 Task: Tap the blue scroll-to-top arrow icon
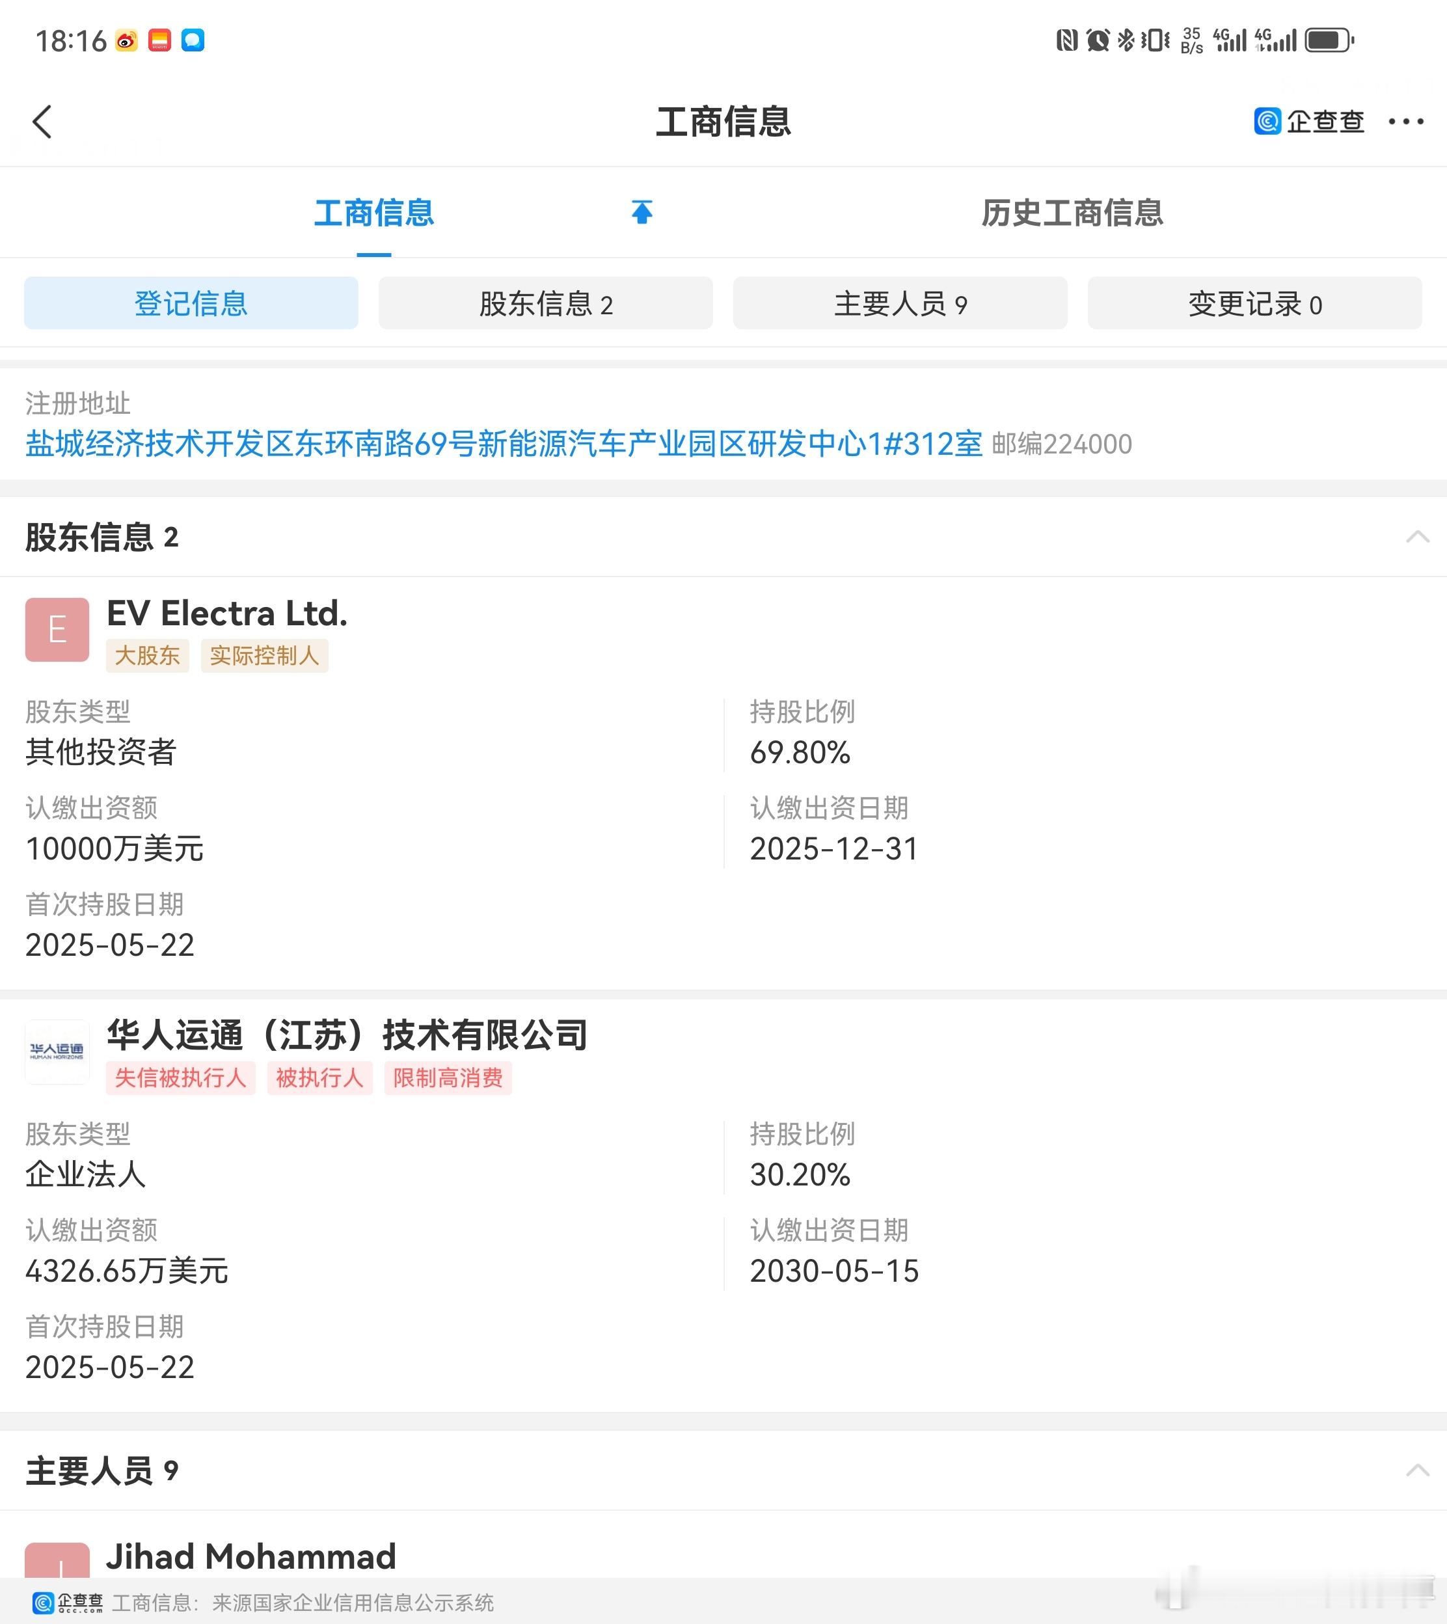(642, 212)
